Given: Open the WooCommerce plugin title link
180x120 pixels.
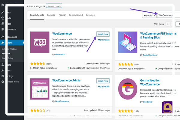Looking at the screenshot, I should [62, 34].
